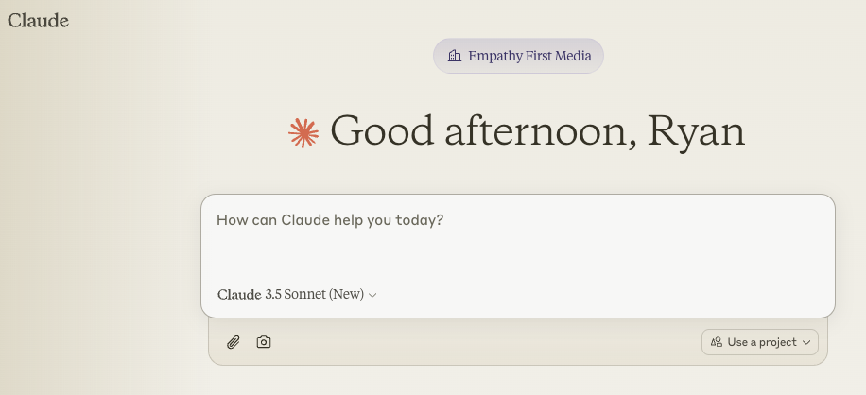The height and width of the screenshot is (395, 866).
Task: Click the orange Claude starburst icon
Action: click(x=303, y=132)
